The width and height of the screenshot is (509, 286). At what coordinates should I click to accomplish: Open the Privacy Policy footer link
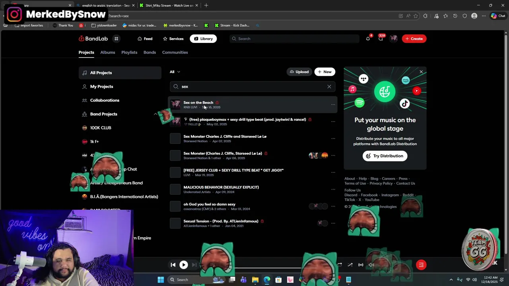[381, 184]
